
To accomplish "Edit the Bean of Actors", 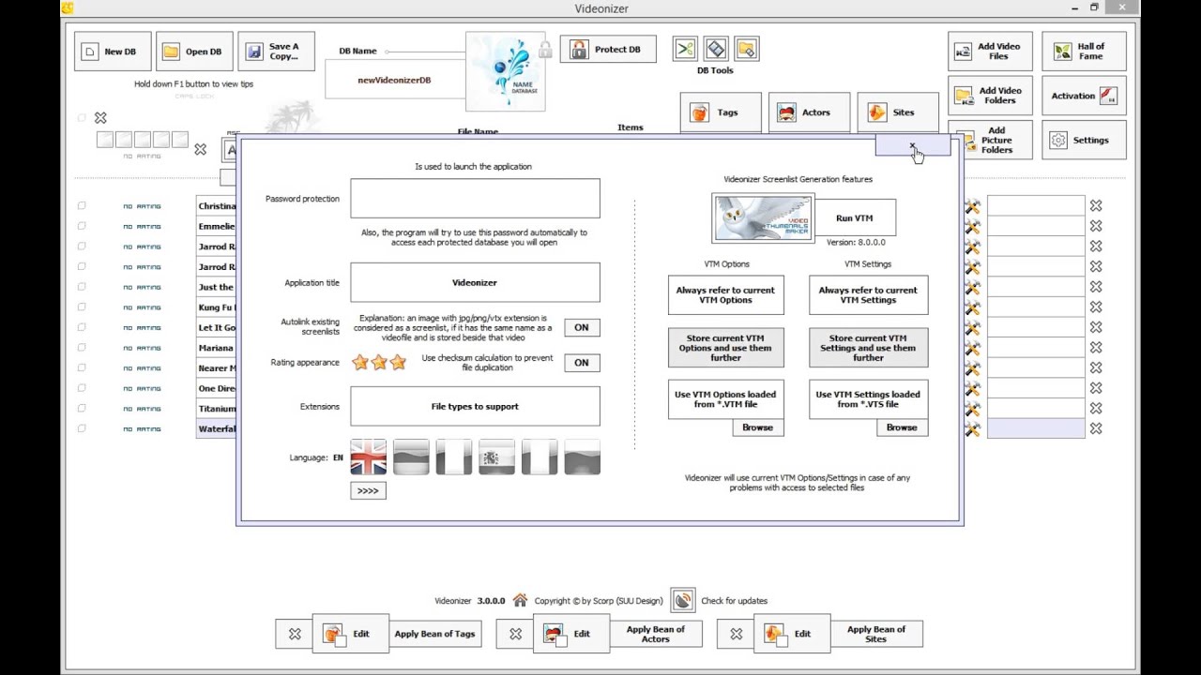I will click(x=570, y=634).
